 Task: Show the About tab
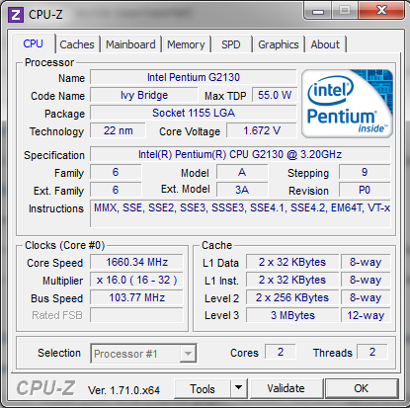click(x=325, y=44)
